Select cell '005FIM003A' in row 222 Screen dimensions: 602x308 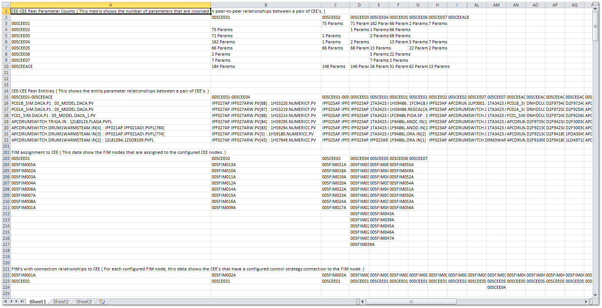pyautogui.click(x=335, y=275)
